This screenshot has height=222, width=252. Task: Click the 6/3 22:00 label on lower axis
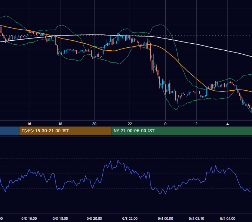click(130, 218)
